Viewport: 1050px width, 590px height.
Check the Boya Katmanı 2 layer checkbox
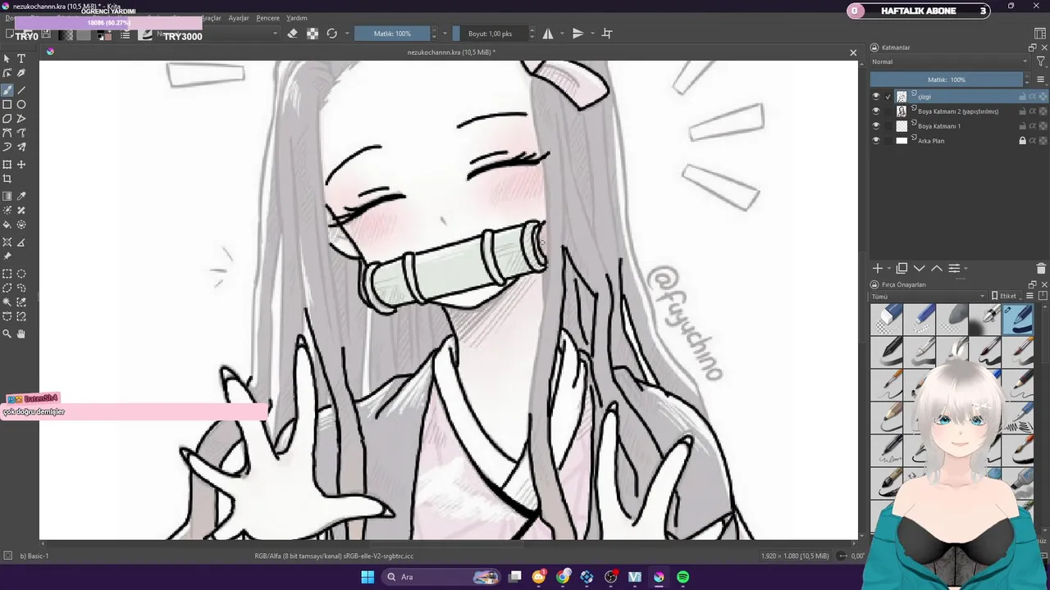(888, 111)
